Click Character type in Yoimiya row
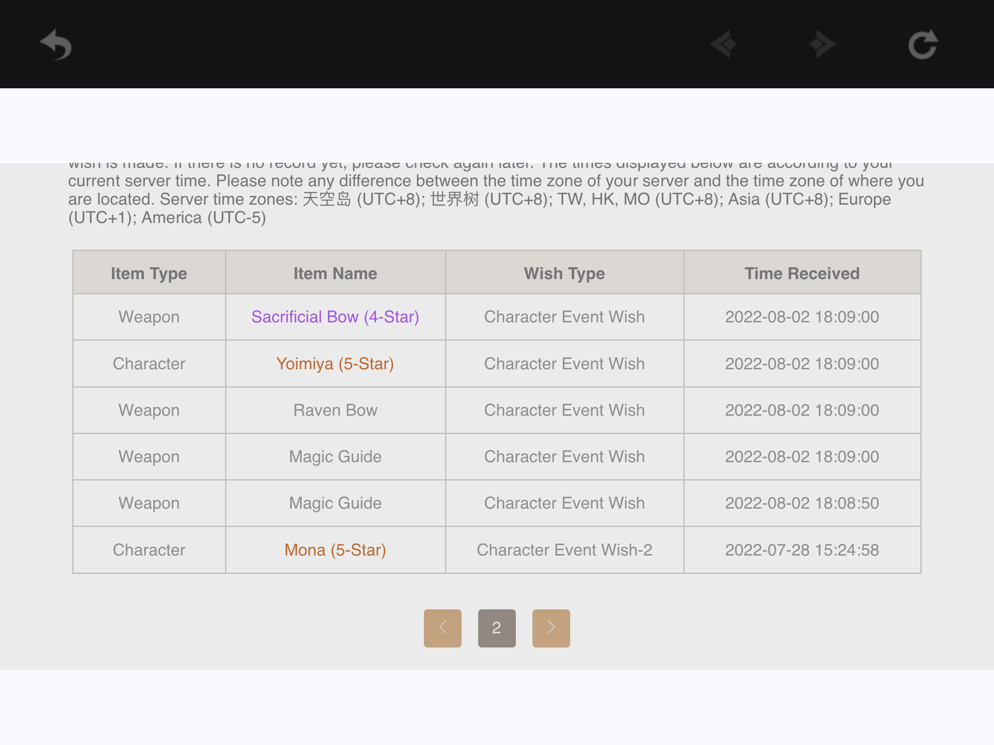 (x=149, y=364)
